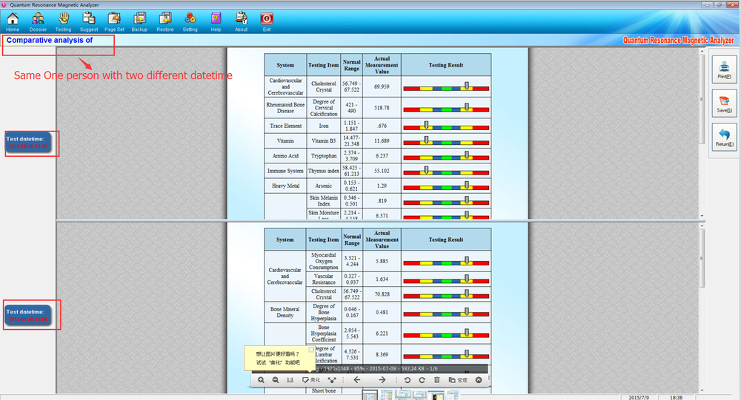Click the red Exit power icon
741x400 pixels.
coord(267,21)
